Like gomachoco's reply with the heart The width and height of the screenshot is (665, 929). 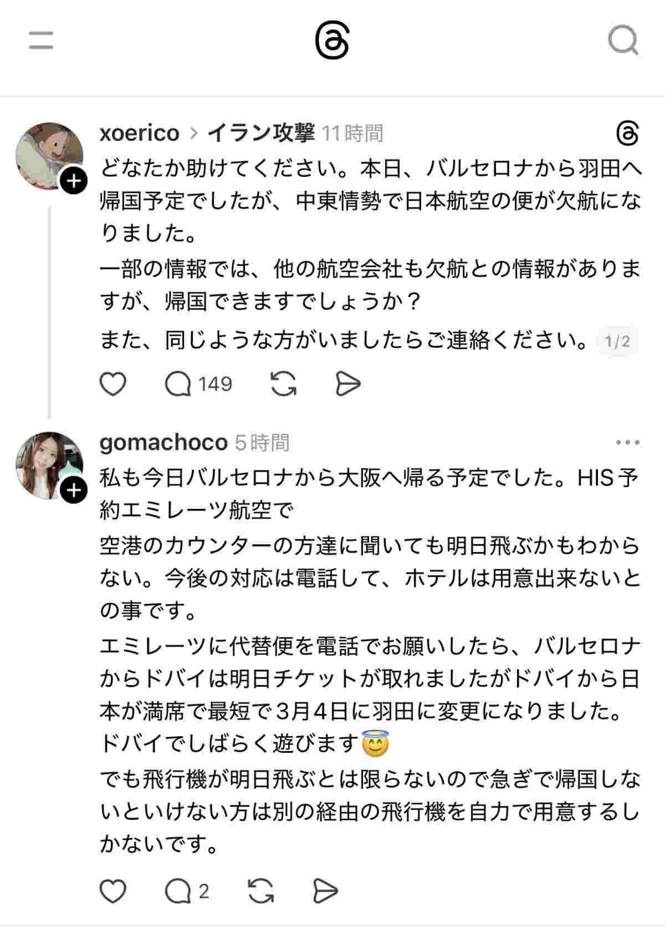tap(112, 891)
